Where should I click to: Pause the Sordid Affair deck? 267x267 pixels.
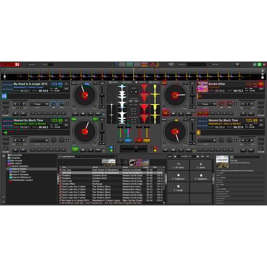pyautogui.click(x=173, y=114)
